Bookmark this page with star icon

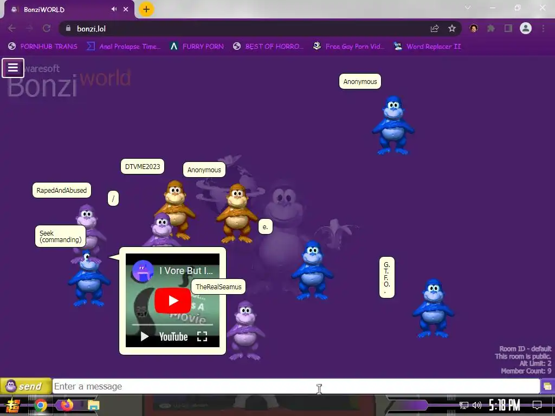(x=452, y=29)
